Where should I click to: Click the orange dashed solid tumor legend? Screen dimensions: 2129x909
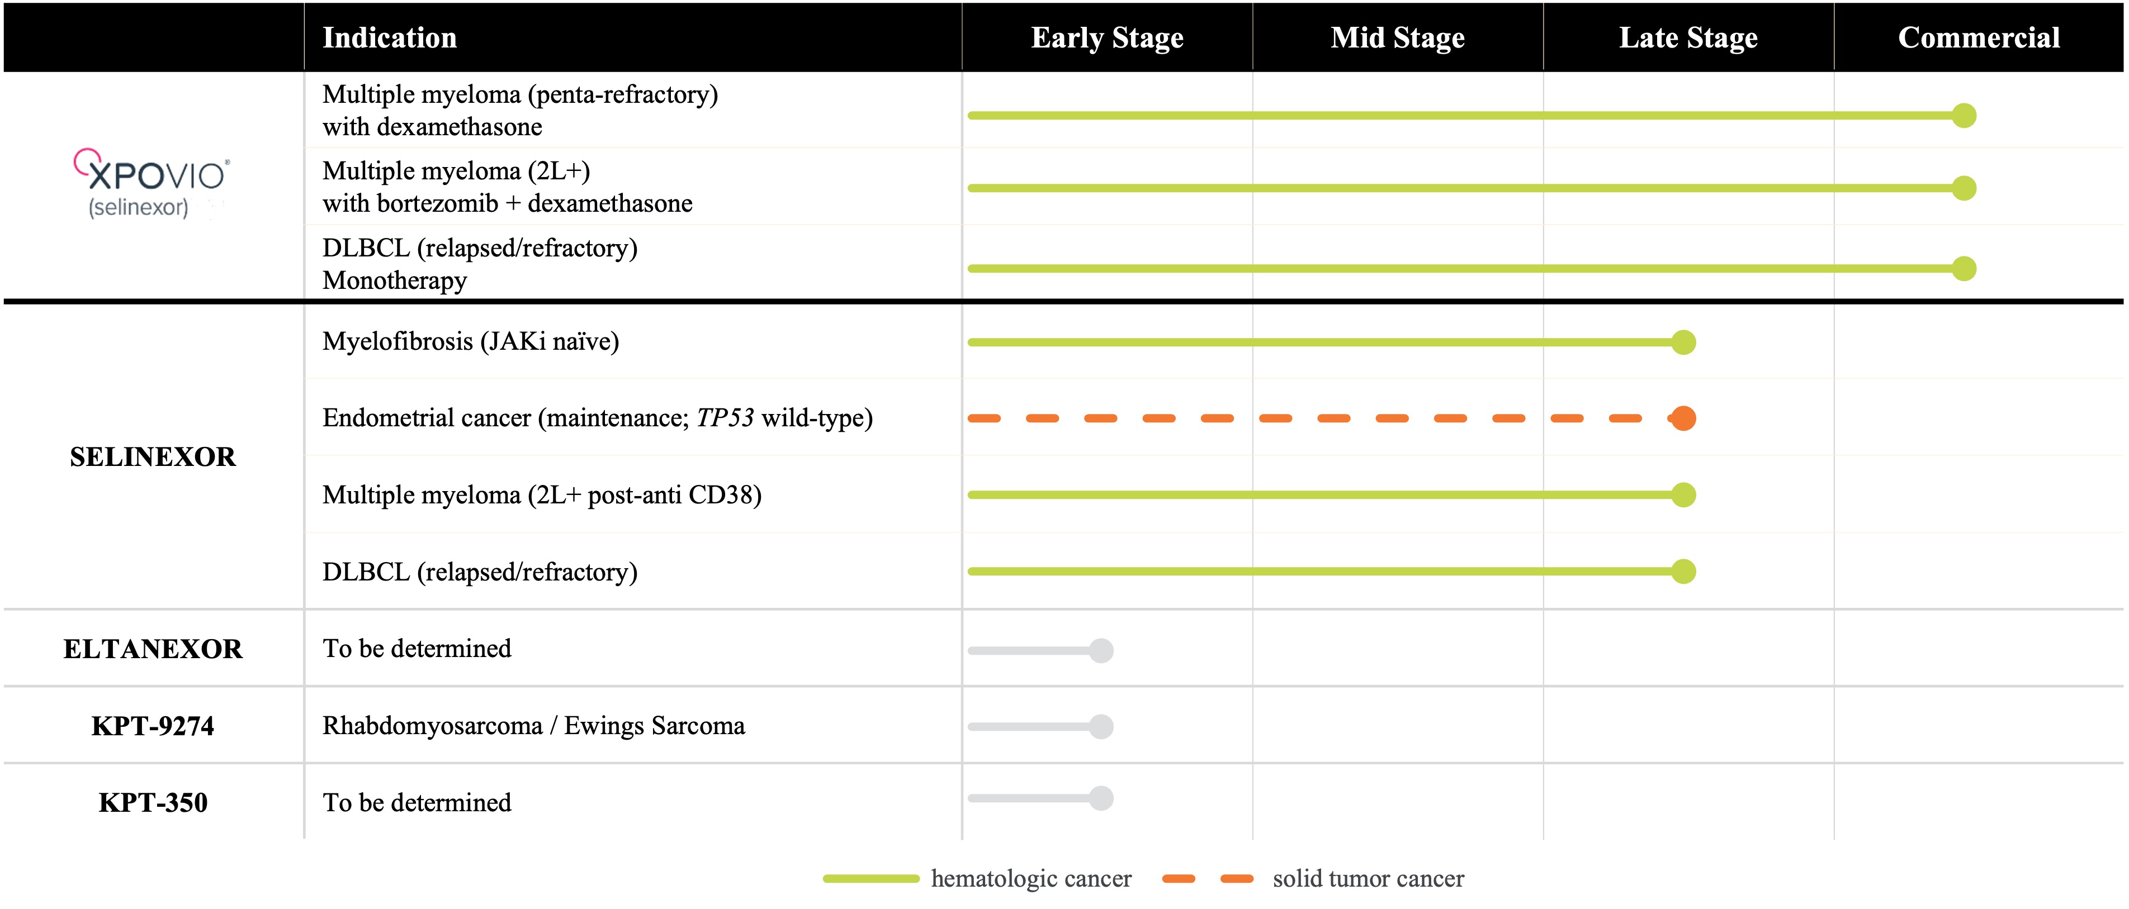pyautogui.click(x=1208, y=878)
